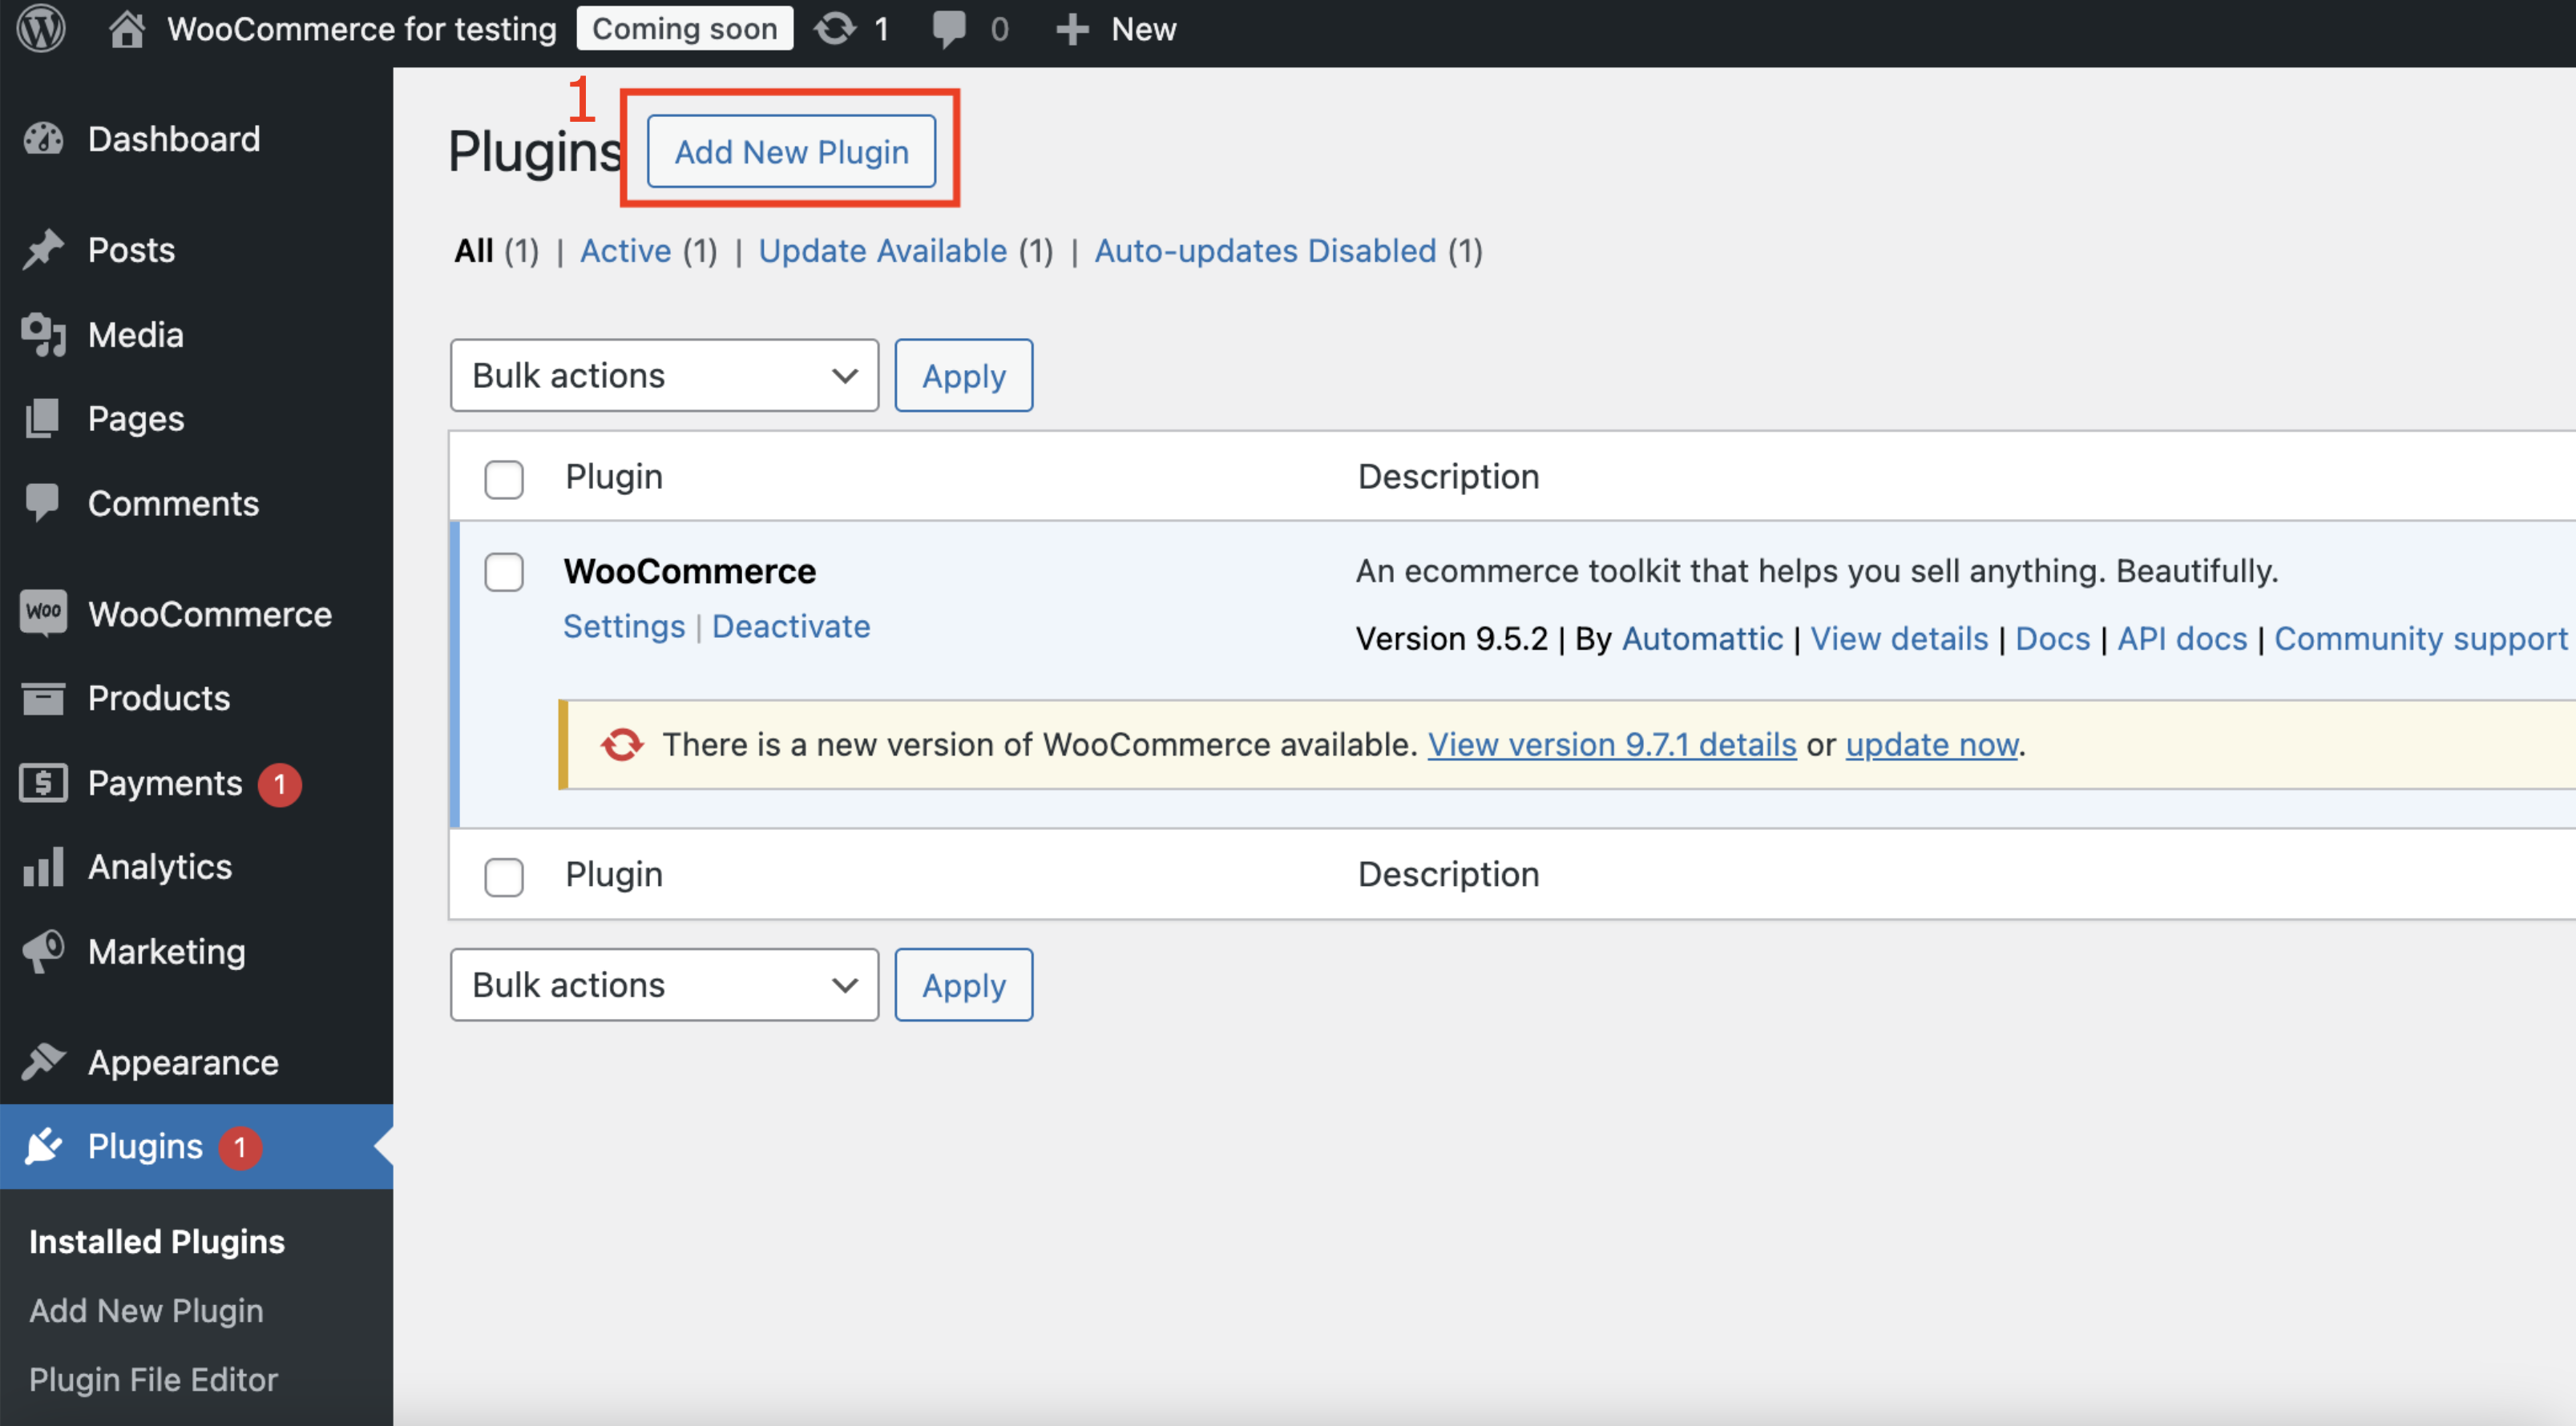The height and width of the screenshot is (1426, 2576).
Task: Click the Pages icon in sidebar
Action: (x=43, y=419)
